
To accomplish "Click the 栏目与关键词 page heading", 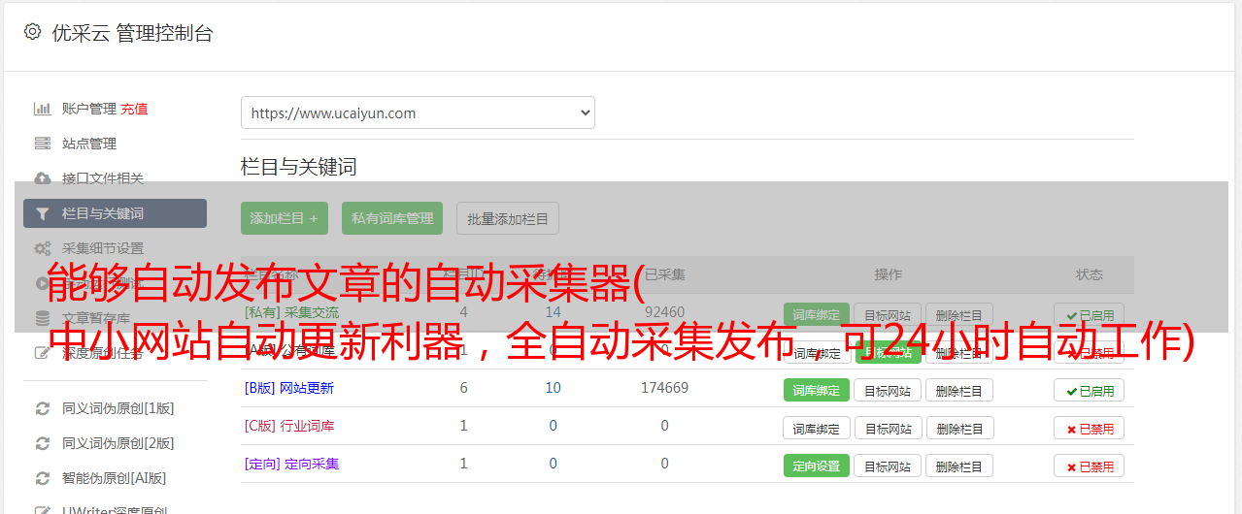I will click(299, 167).
